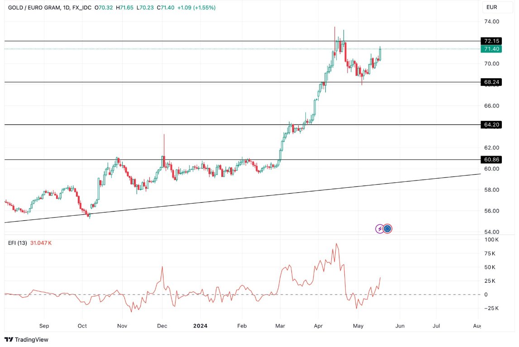The height and width of the screenshot is (347, 519).
Task: Click the EUR currency label on price scale
Action: [x=491, y=7]
